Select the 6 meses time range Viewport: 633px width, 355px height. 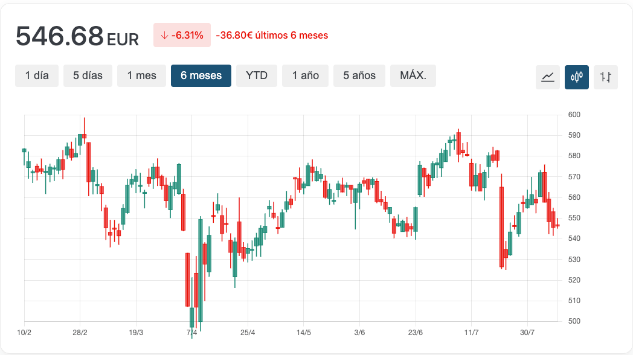click(x=201, y=75)
